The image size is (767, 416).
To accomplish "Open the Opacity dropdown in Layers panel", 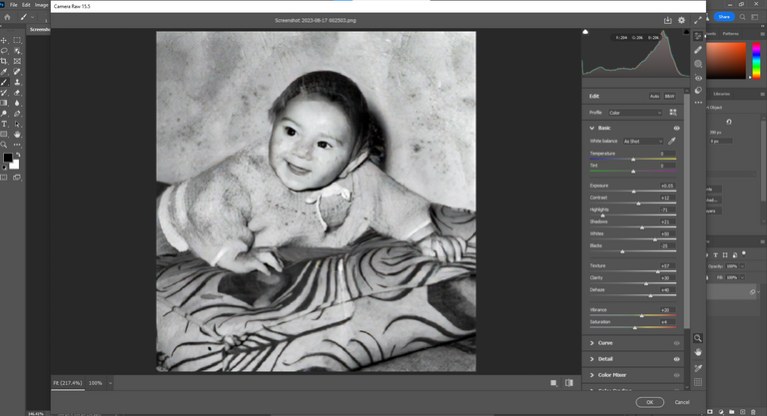I will tap(743, 266).
